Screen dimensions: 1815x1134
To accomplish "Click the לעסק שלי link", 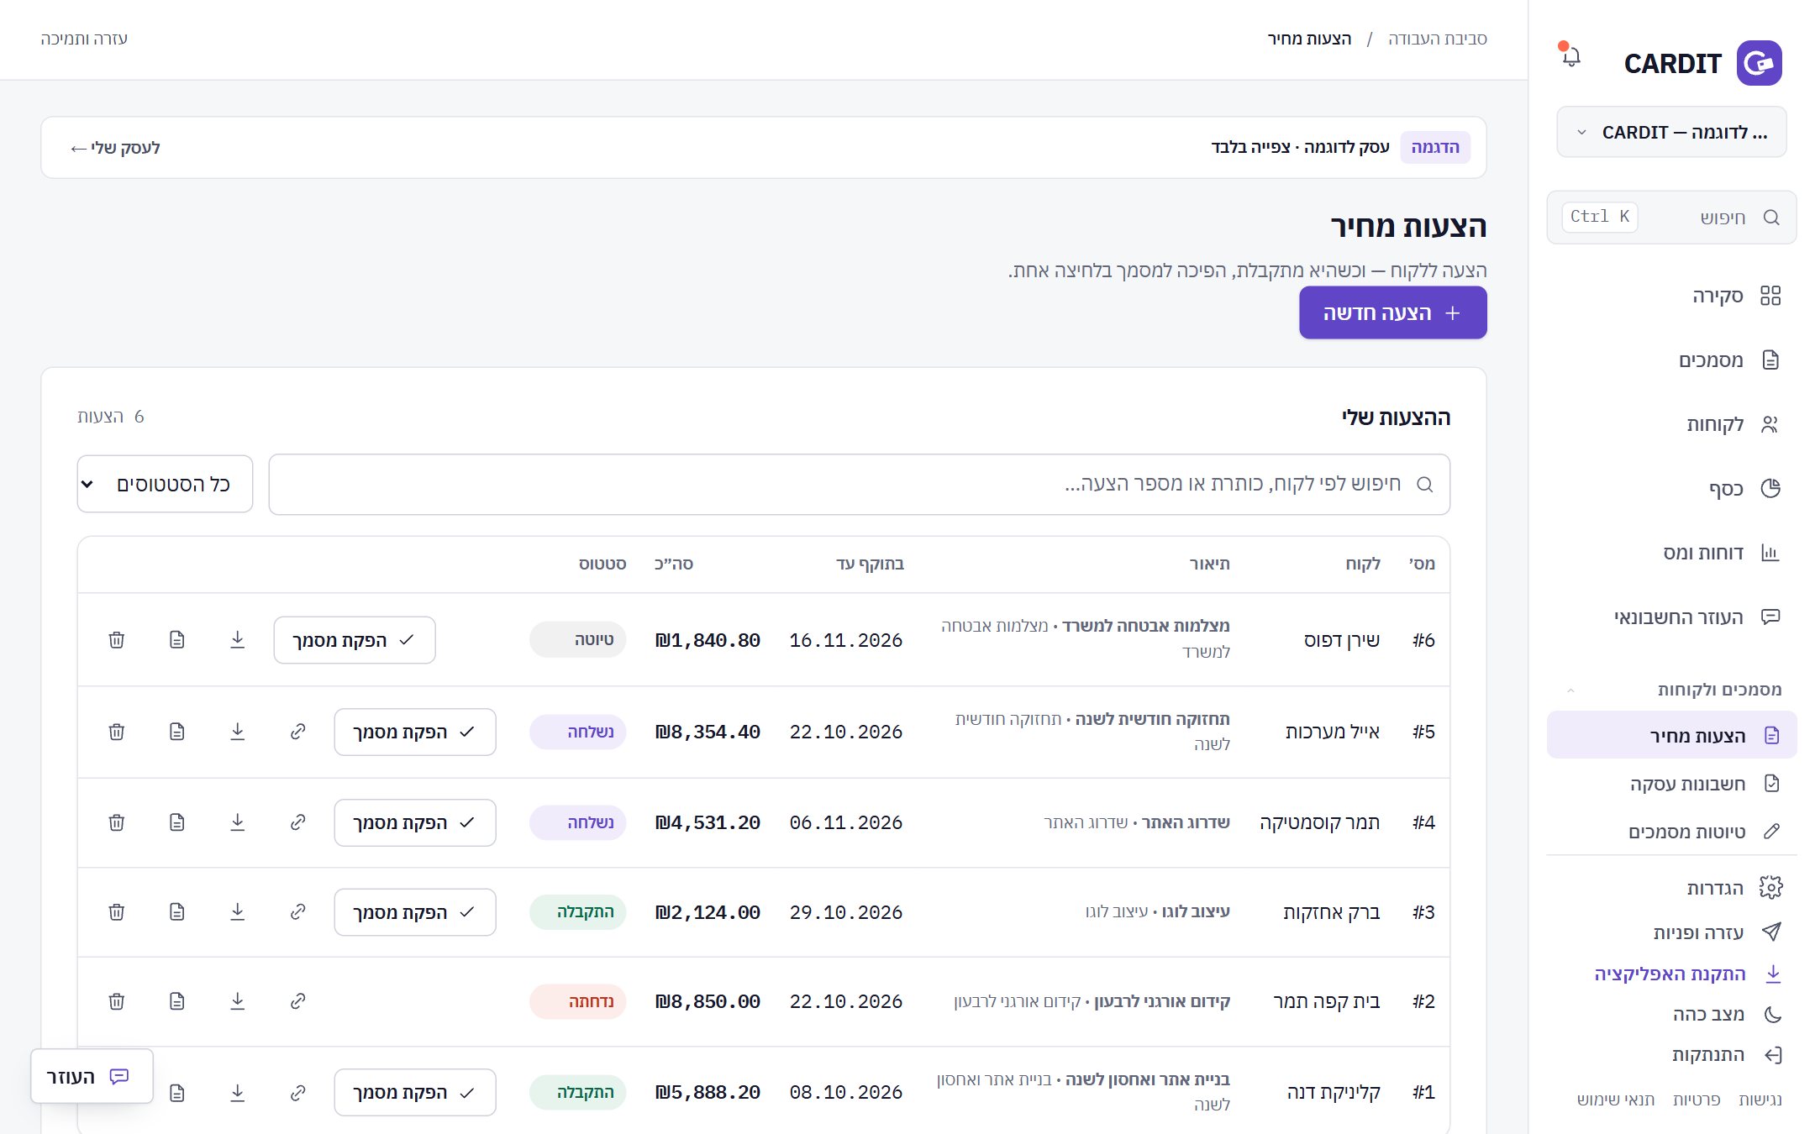I will click(115, 148).
